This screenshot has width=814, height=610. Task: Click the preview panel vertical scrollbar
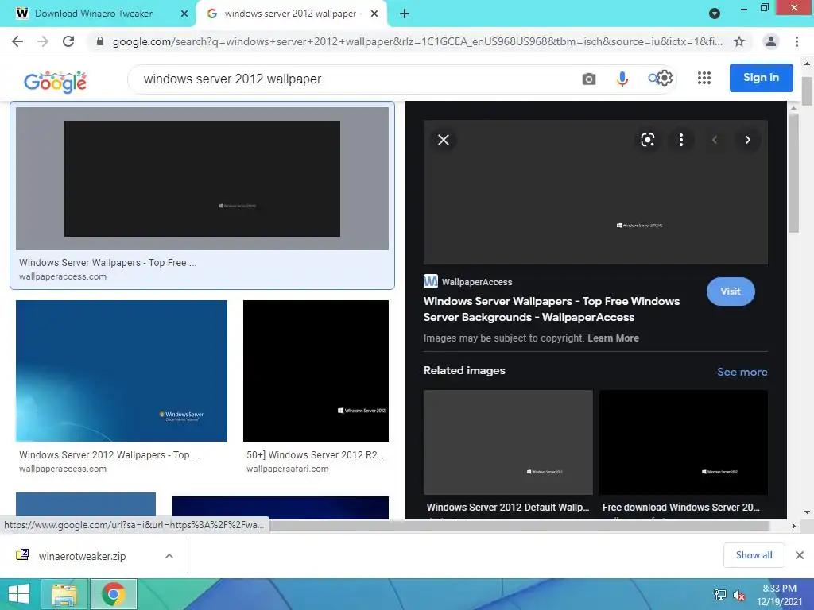pyautogui.click(x=793, y=173)
